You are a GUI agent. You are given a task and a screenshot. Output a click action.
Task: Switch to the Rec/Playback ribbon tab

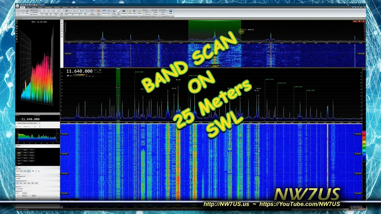pos(48,7)
